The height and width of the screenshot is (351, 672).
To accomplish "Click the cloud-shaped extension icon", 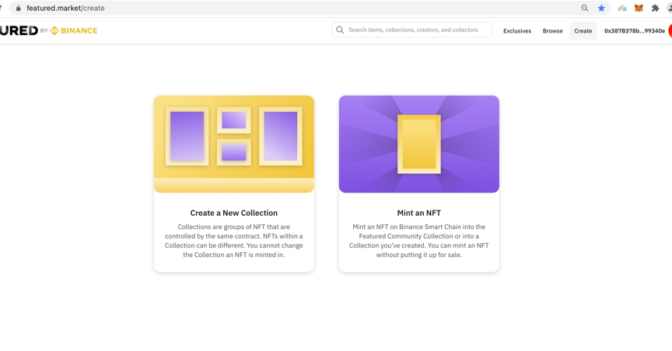I will [621, 8].
